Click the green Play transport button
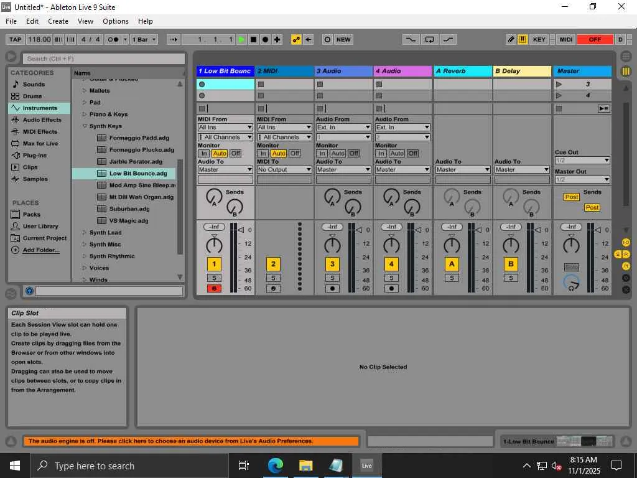The width and height of the screenshot is (637, 478). tap(242, 39)
